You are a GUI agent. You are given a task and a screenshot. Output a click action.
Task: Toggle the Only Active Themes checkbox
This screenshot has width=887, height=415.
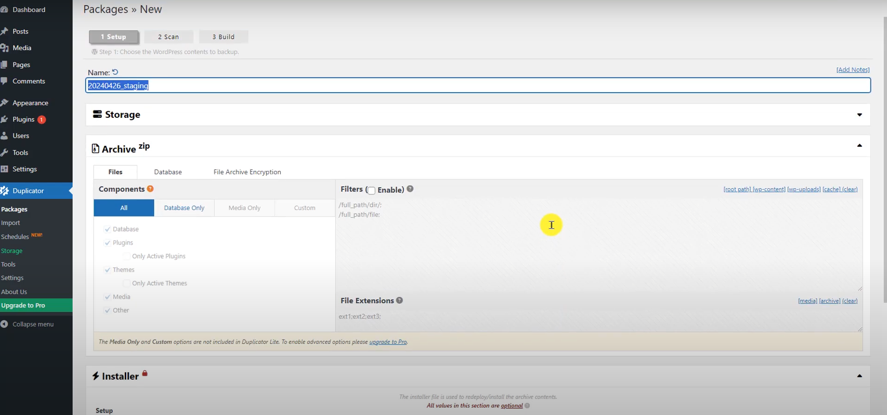[126, 283]
